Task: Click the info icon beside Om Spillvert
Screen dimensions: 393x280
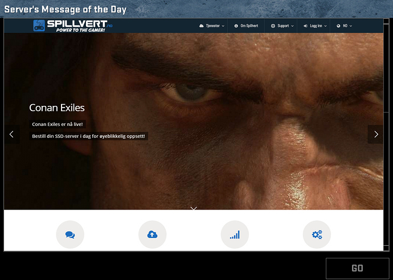Action: point(236,26)
